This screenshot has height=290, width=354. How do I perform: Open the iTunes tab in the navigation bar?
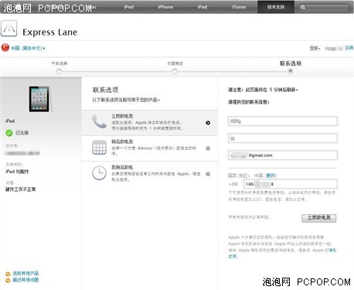point(239,7)
